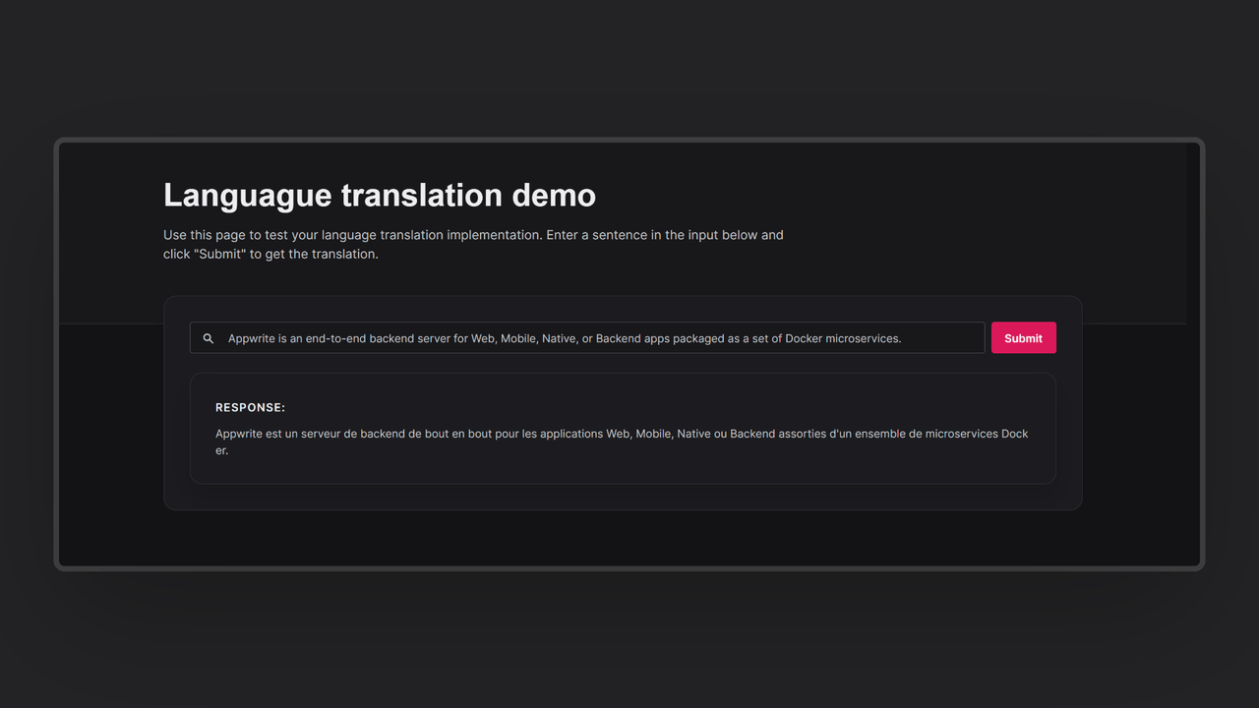Focus the sentence input field
This screenshot has height=708, width=1259.
tap(587, 337)
